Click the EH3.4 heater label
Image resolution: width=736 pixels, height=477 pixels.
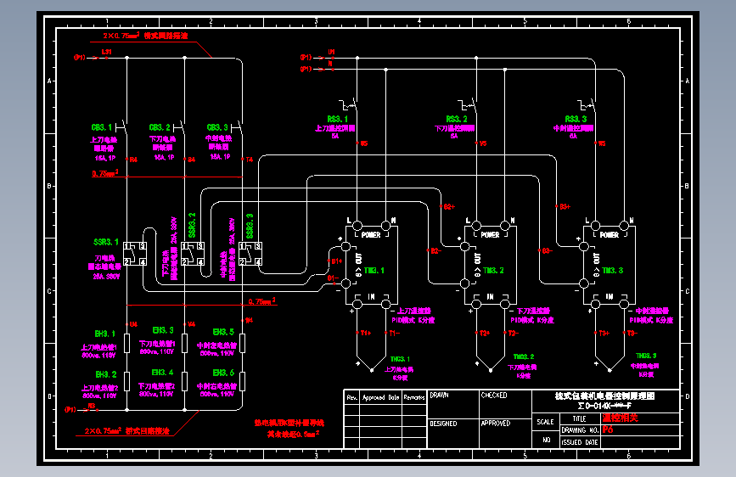[x=162, y=373]
